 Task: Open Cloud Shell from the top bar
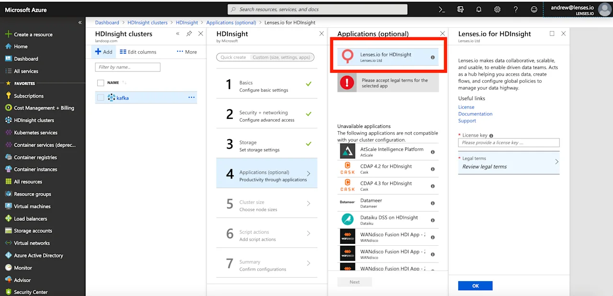[x=443, y=9]
